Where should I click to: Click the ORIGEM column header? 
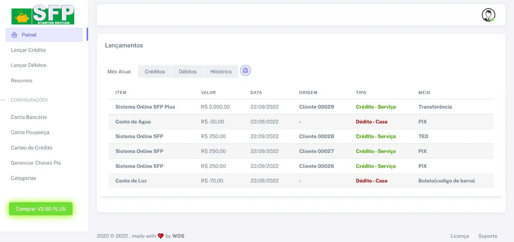click(308, 93)
